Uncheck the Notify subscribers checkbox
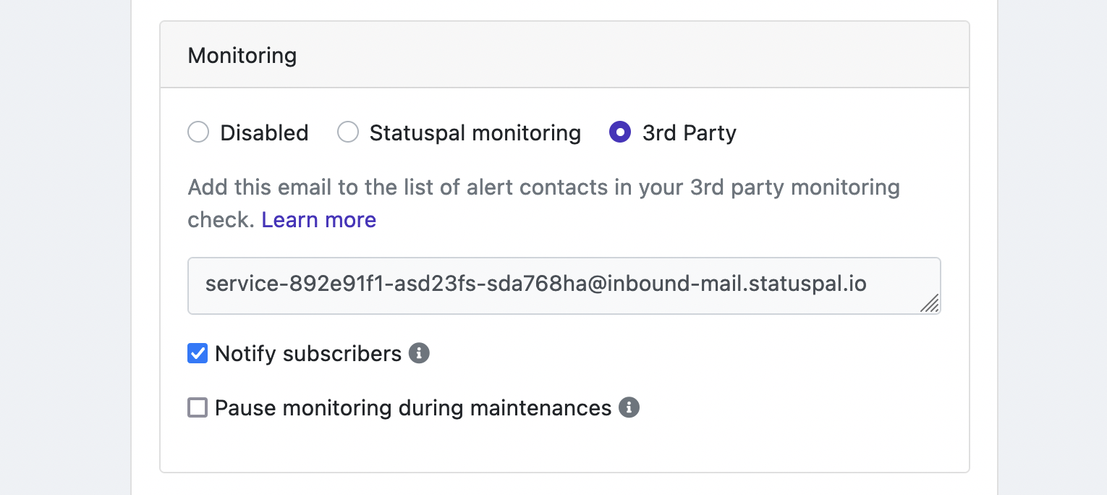This screenshot has width=1107, height=495. click(x=198, y=353)
